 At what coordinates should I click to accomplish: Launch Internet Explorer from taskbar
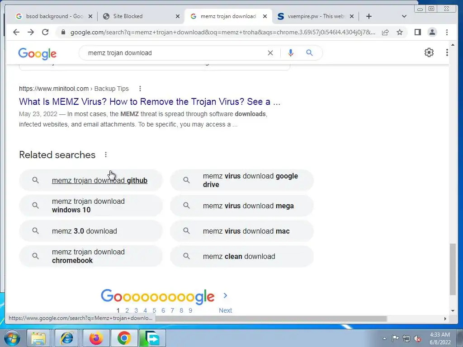coord(66,338)
